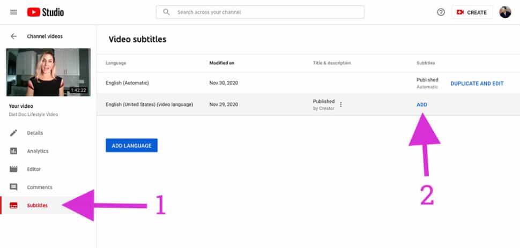Click the Details pencil icon

point(13,133)
